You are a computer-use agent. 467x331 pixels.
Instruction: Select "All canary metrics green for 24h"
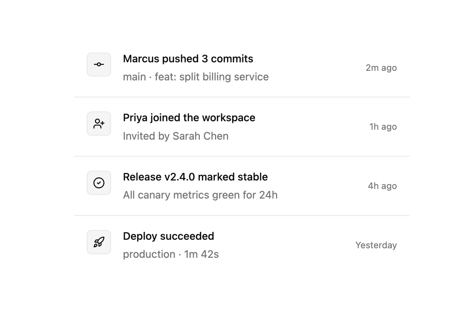coord(200,195)
